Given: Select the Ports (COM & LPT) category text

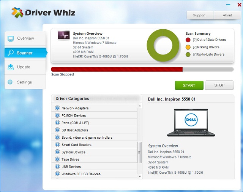Looking at the screenshot, I should [x=75, y=123].
